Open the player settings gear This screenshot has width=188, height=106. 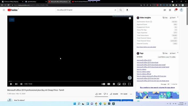pos(114,84)
